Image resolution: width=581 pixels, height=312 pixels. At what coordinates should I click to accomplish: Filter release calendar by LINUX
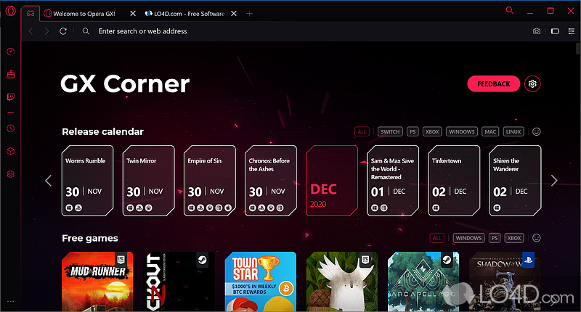(513, 131)
